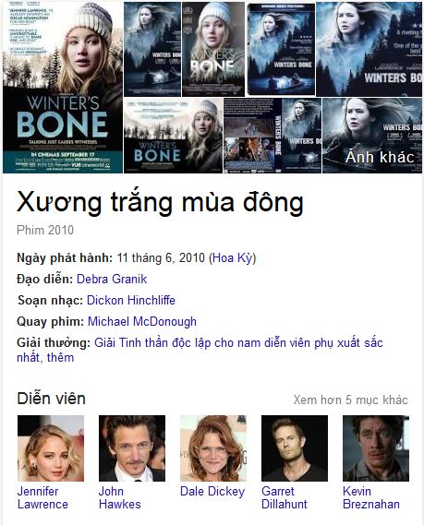The width and height of the screenshot is (424, 525).
Task: Open the Dale Dickey name link
Action: click(x=212, y=491)
